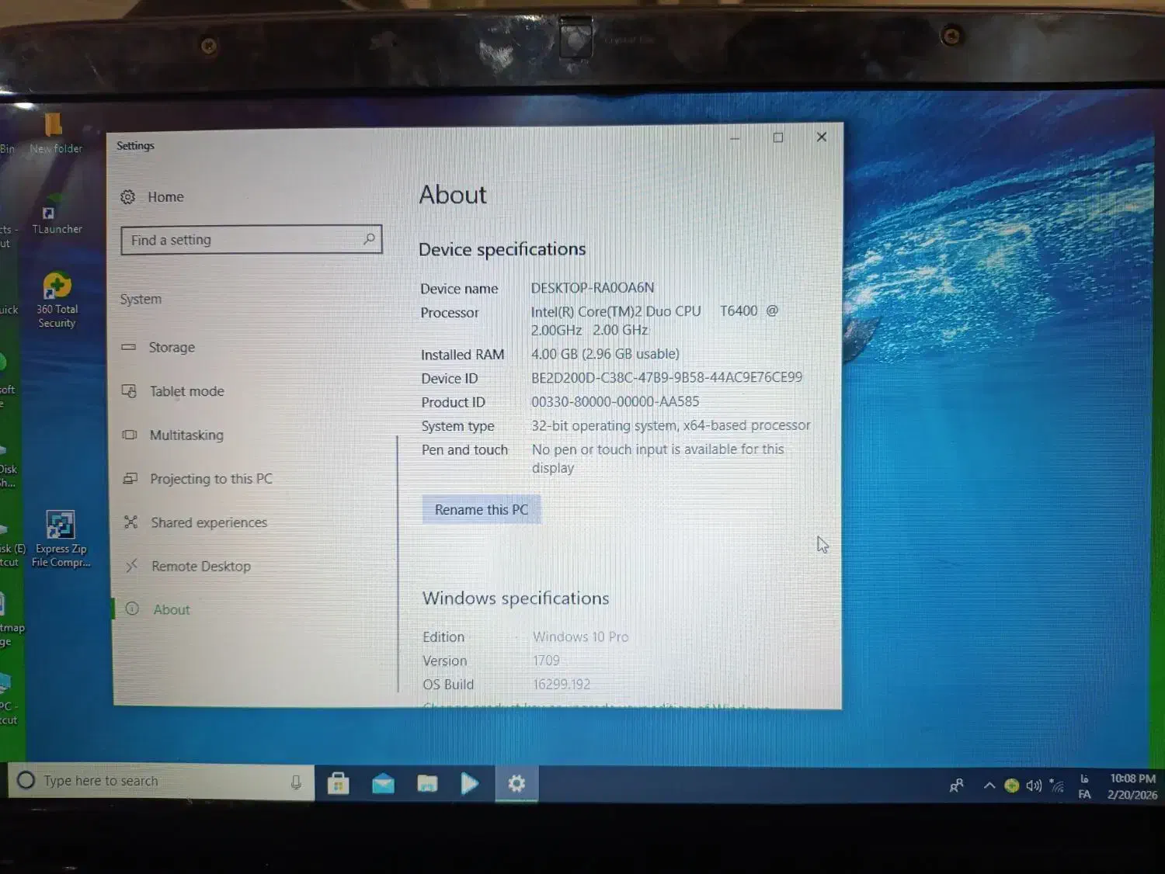Screen dimensions: 1165x874
Task: Select the New folder desktop icon
Action: click(55, 134)
